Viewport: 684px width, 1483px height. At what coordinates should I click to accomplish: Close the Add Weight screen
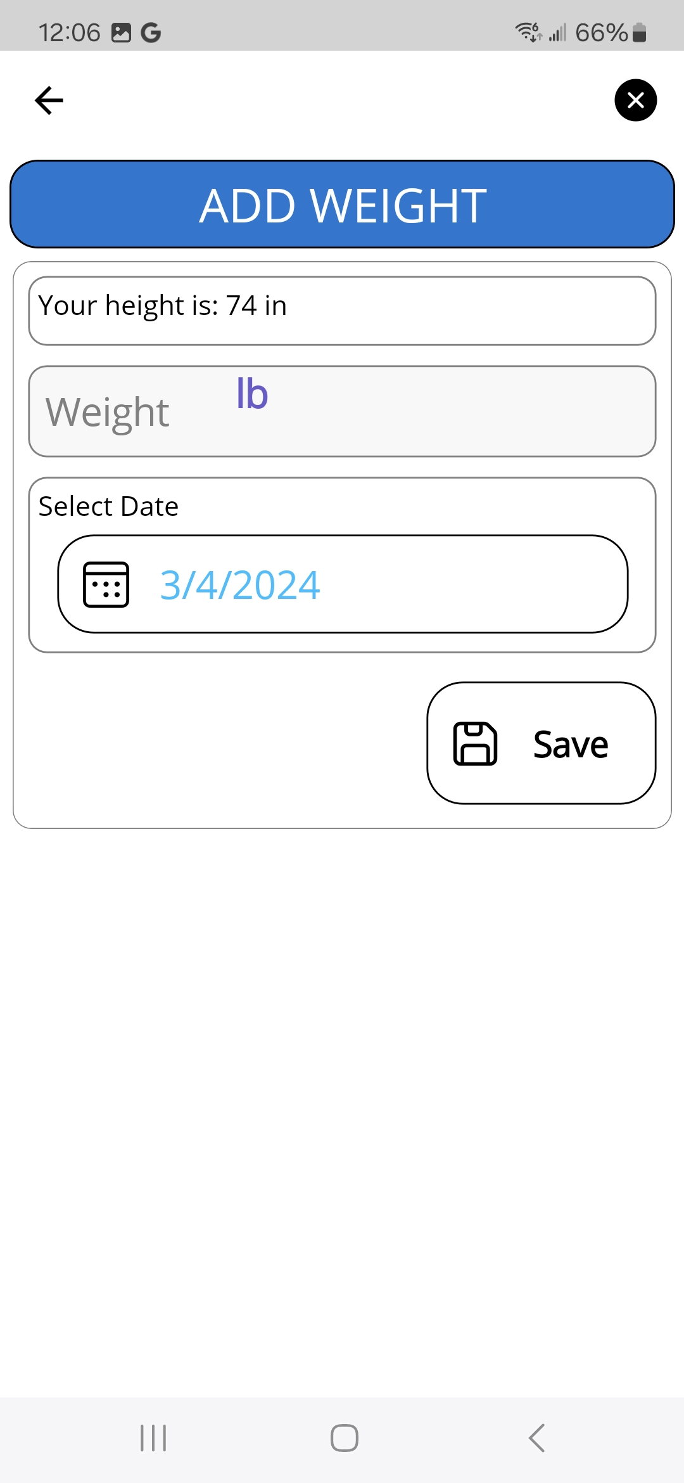(635, 100)
